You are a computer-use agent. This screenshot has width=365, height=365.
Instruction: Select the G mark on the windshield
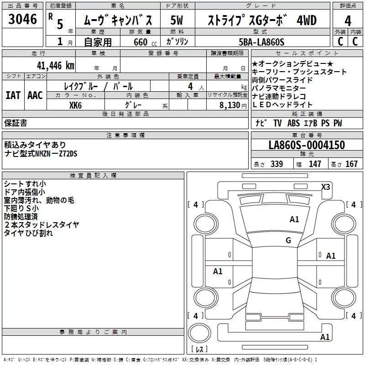coord(288,240)
